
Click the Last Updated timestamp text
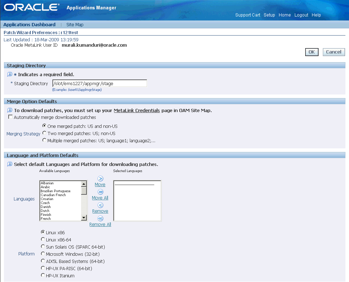point(41,40)
